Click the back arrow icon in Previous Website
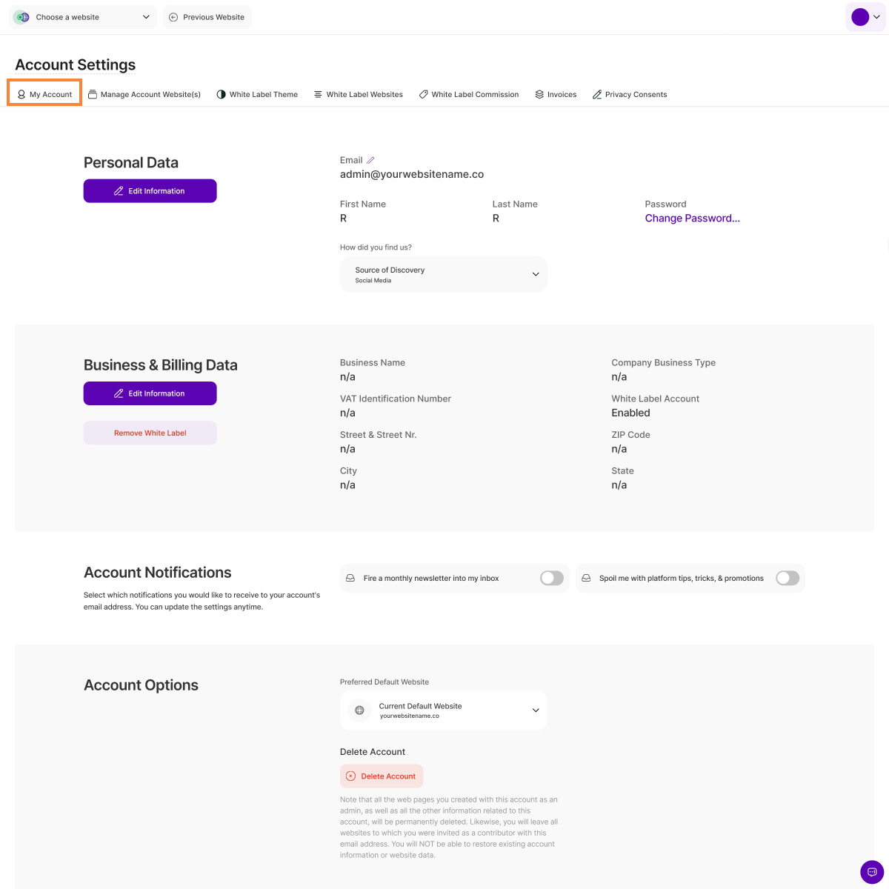889x889 pixels. click(173, 17)
